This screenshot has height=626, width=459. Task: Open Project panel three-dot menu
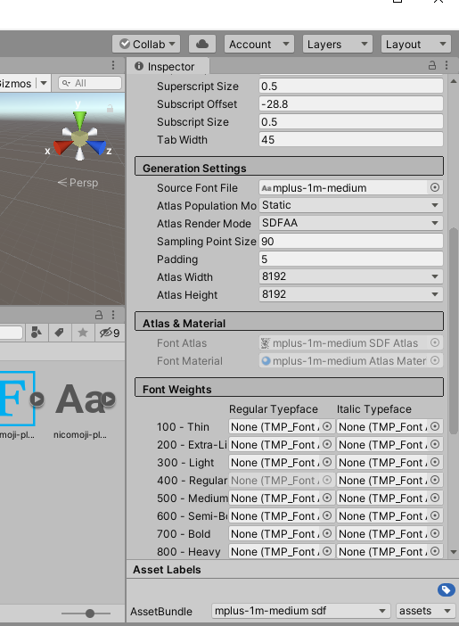[113, 315]
